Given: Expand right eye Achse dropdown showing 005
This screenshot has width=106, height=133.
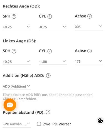Looking at the screenshot, I should coord(89,27).
